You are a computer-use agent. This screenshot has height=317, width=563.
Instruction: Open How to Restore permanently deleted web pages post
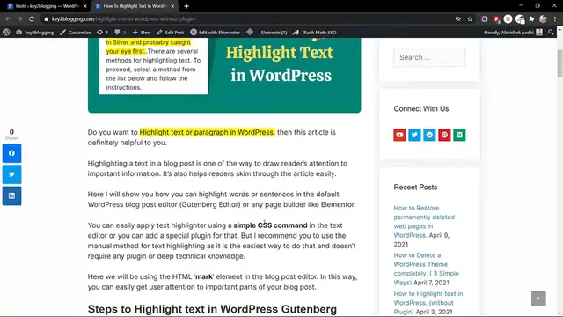pos(424,221)
